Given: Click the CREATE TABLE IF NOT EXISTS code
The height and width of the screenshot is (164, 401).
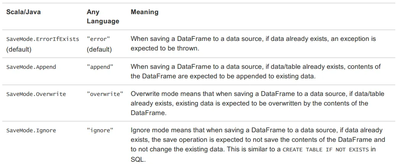Looking at the screenshot, I should pyautogui.click(x=326, y=150).
